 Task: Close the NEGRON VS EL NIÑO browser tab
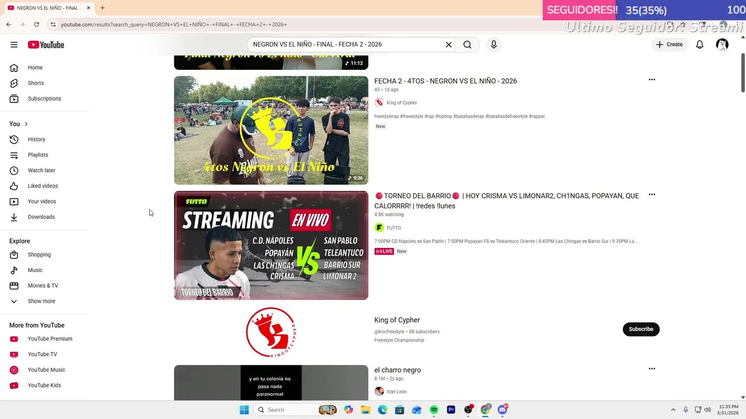88,8
